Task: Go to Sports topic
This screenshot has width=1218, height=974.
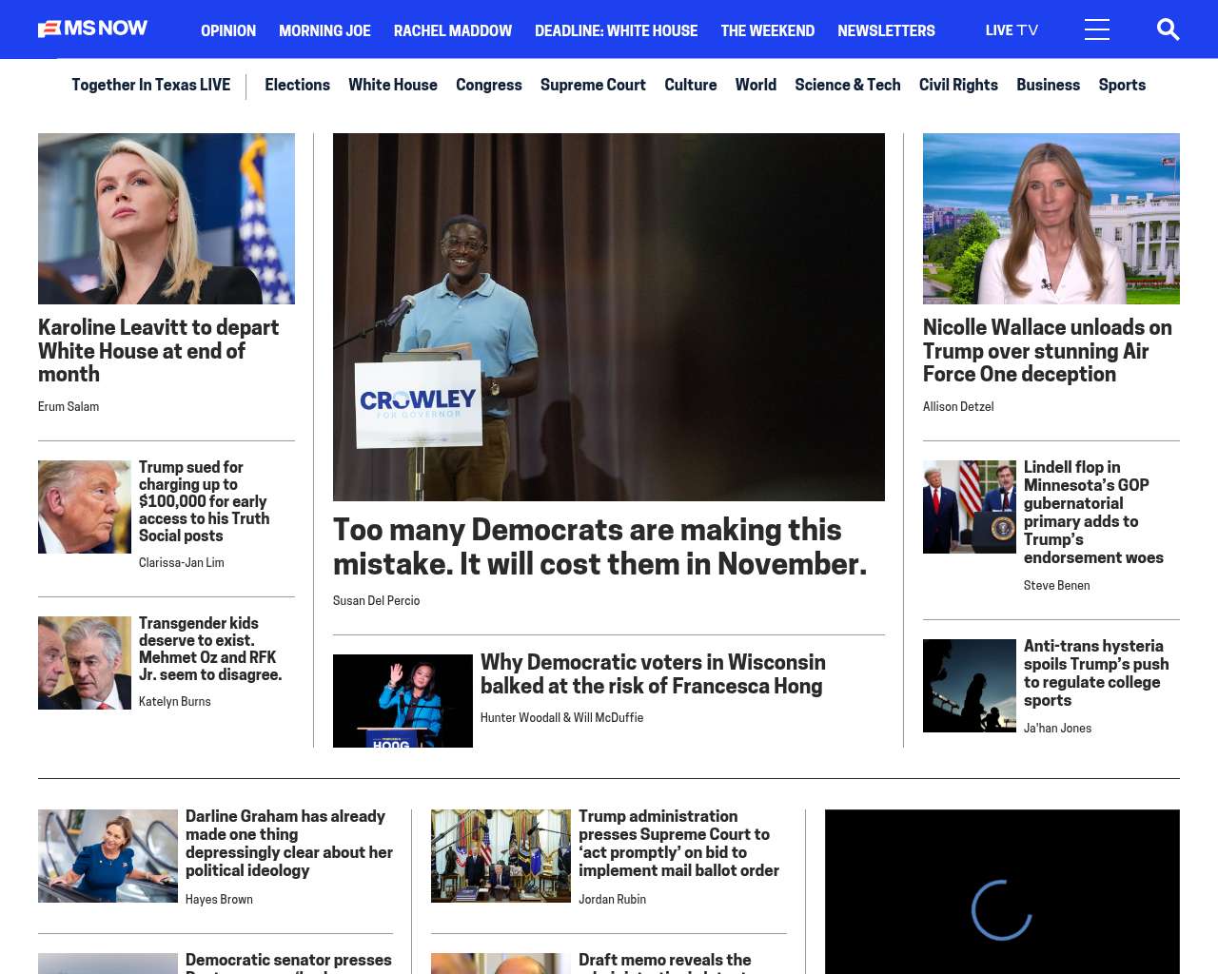Action: 1122,85
